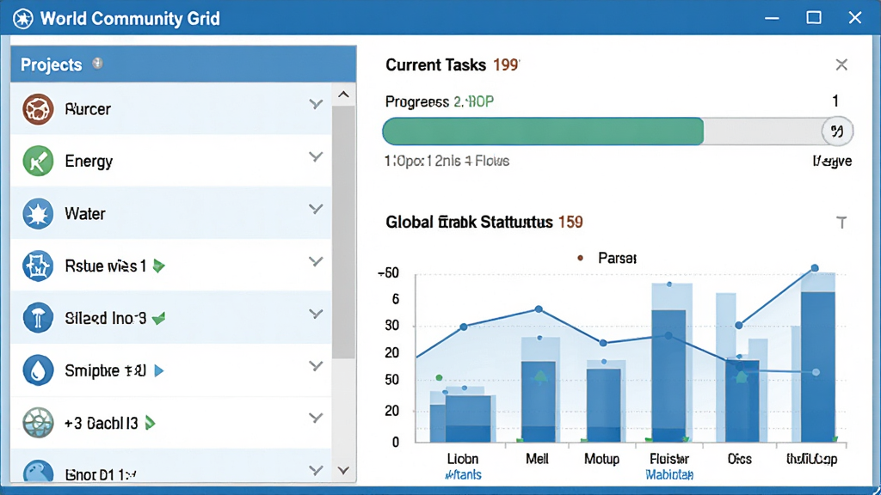This screenshot has height=495, width=881.
Task: Close the World Community Grid window
Action: [854, 18]
